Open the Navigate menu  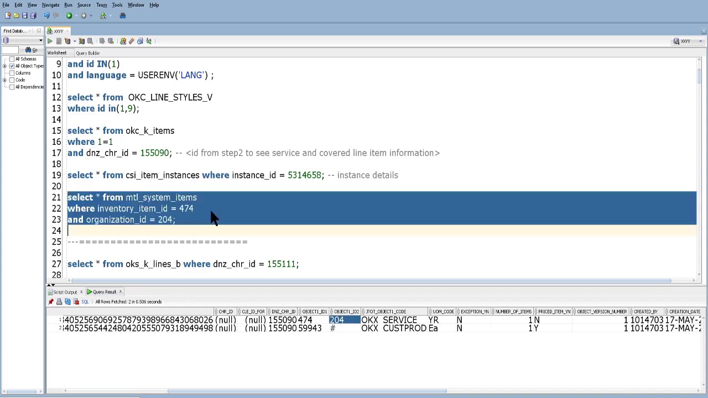51,5
